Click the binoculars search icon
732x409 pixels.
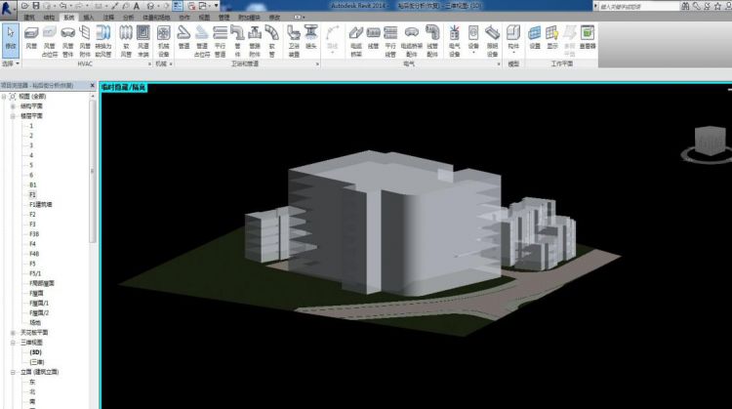coord(685,6)
